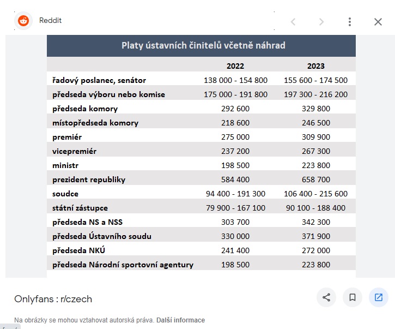Share this image result
395x329 pixels.
coord(326,297)
